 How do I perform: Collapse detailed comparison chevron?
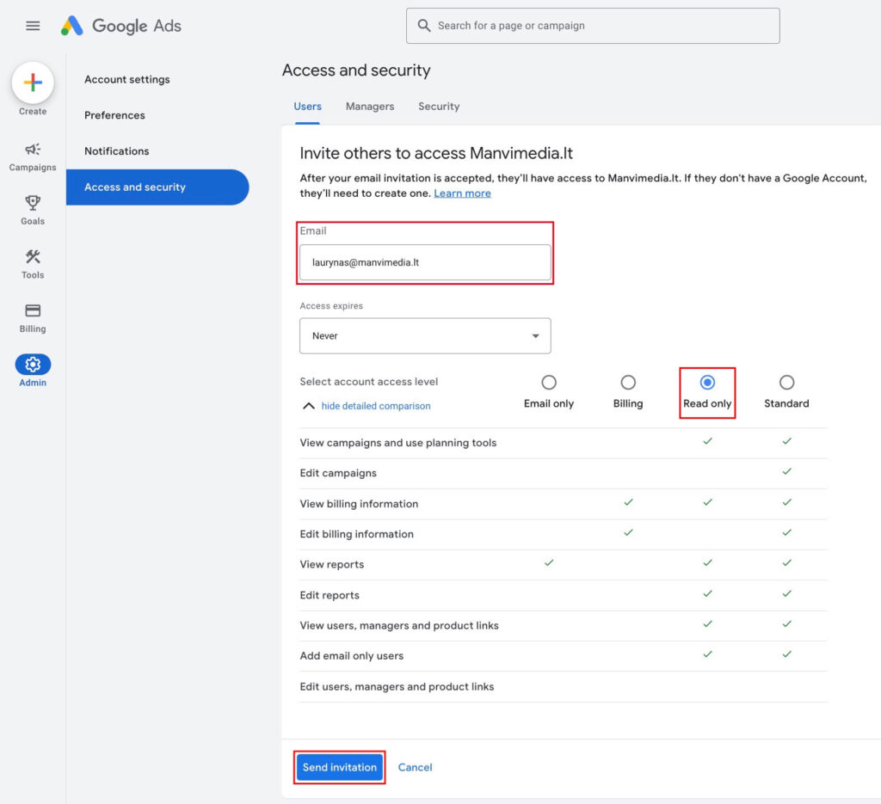pos(309,405)
